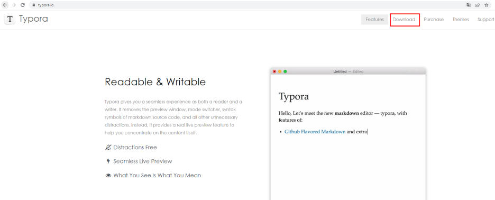Image resolution: width=495 pixels, height=200 pixels.
Task: Open the Support nav item
Action: 486,20
